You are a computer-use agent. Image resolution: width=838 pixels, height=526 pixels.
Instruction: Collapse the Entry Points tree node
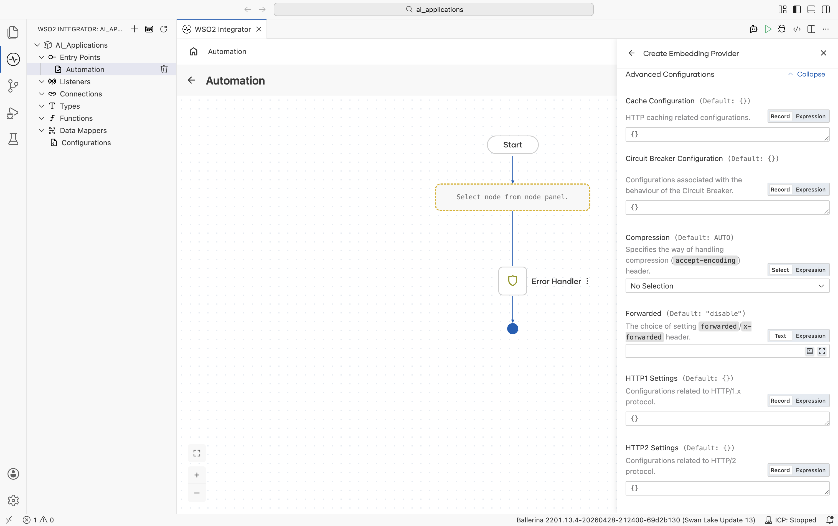pyautogui.click(x=41, y=57)
